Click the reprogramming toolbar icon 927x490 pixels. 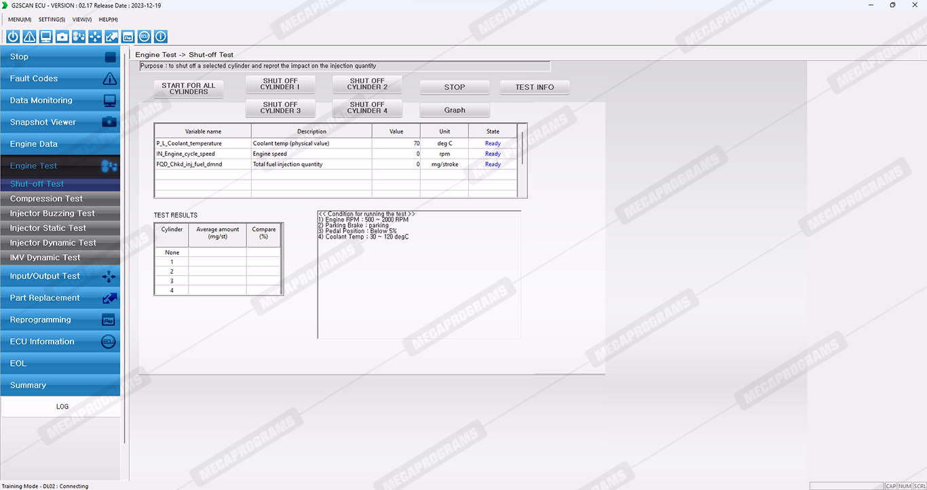click(x=128, y=37)
